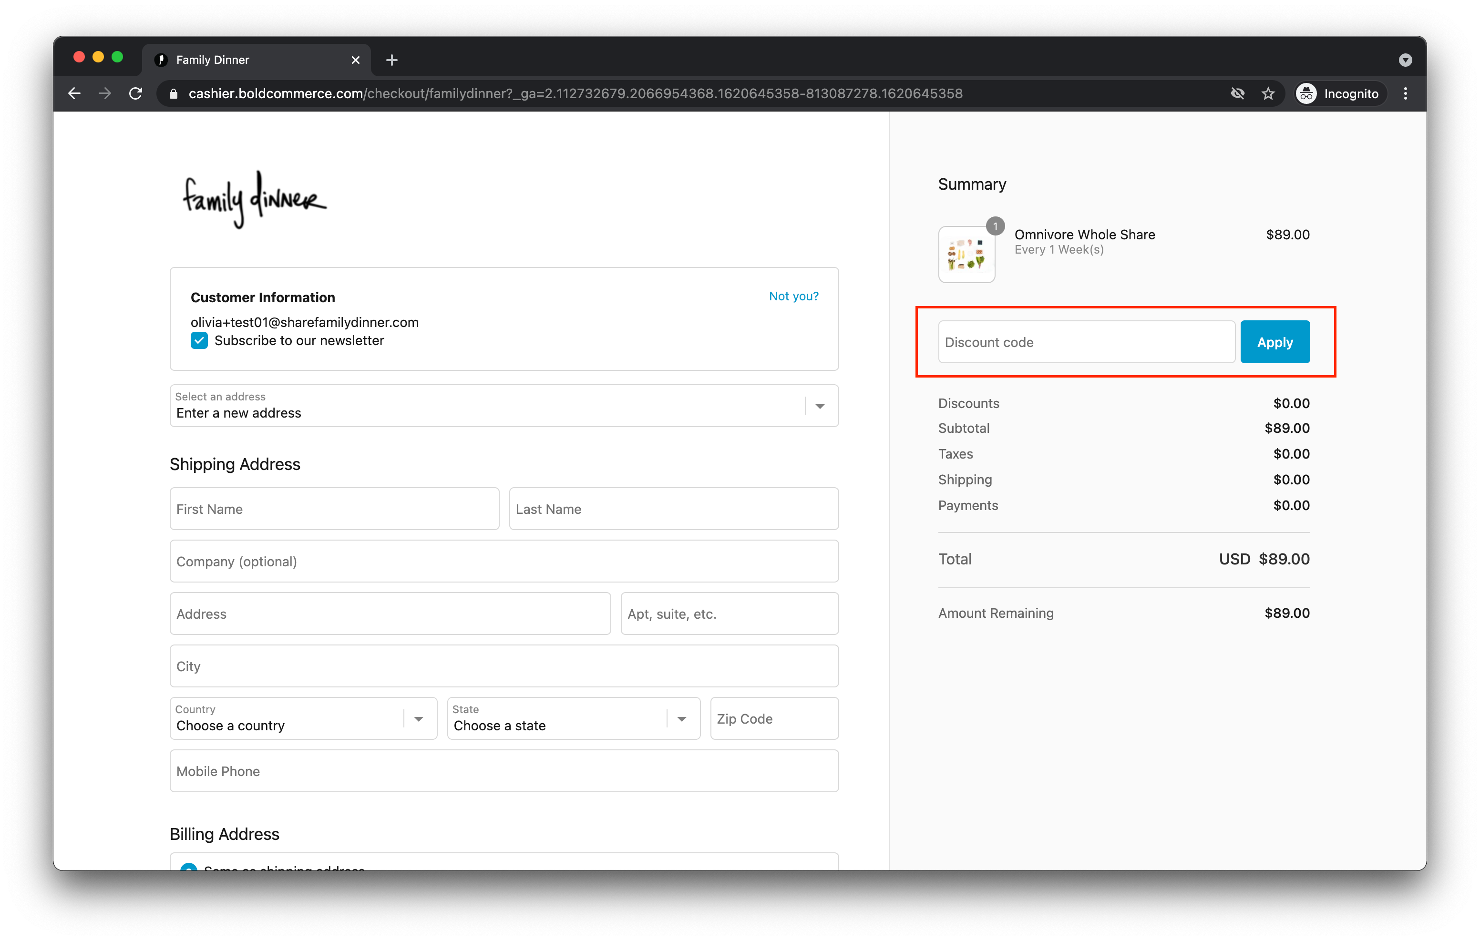Image resolution: width=1480 pixels, height=941 pixels.
Task: Expand the State dropdown
Action: 574,718
